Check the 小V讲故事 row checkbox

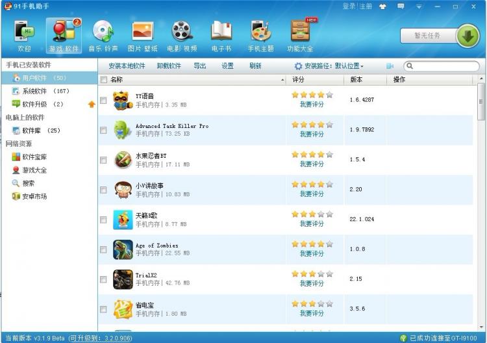tap(103, 190)
